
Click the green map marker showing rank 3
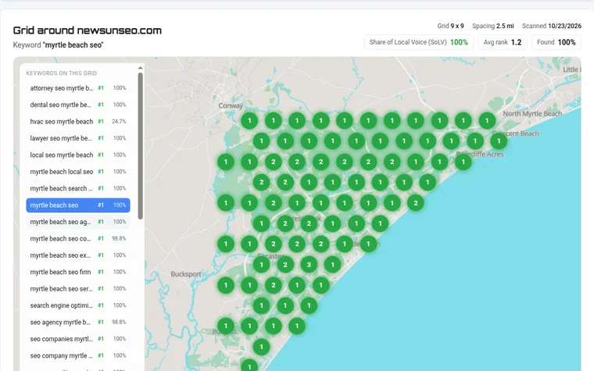[x=309, y=265]
